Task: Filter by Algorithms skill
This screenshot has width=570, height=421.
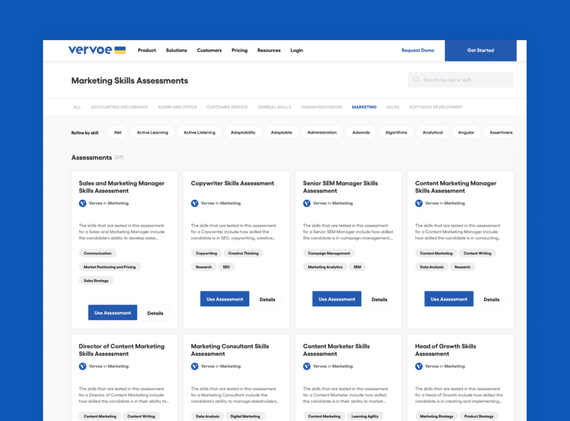Action: (x=396, y=132)
